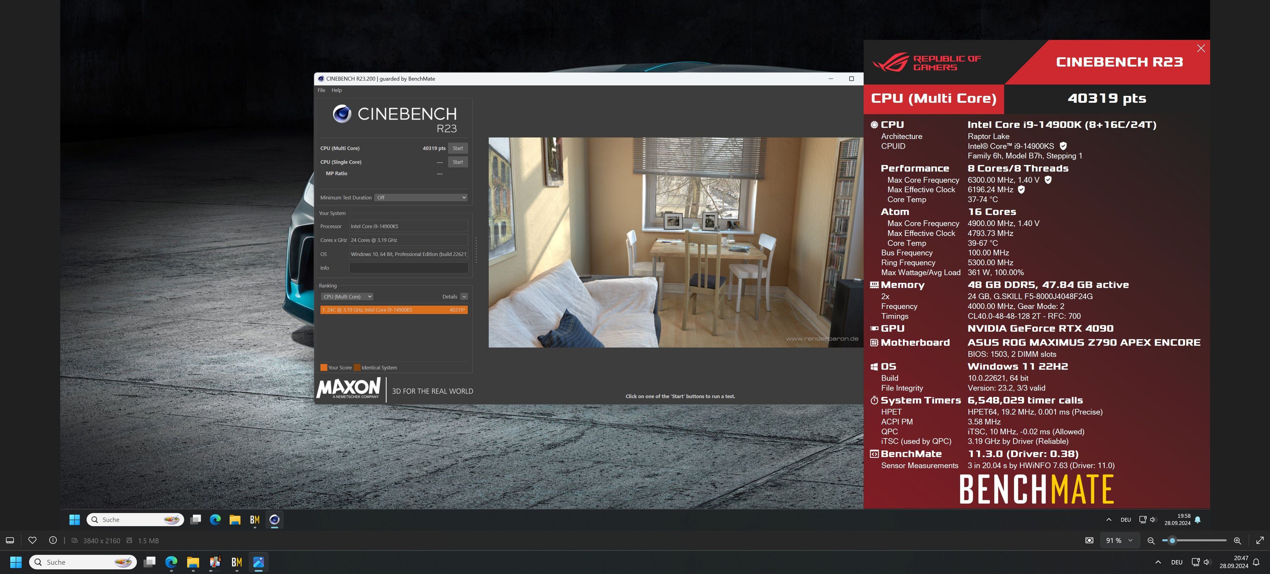Click the zoom out magnifier icon
Viewport: 1270px width, 574px height.
pos(1151,541)
